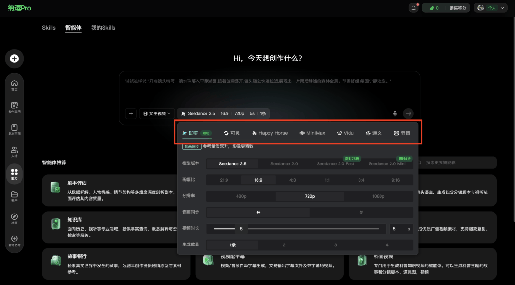The width and height of the screenshot is (515, 285).
Task: Select model version Seedance 2.0 Fast
Action: tap(335, 164)
